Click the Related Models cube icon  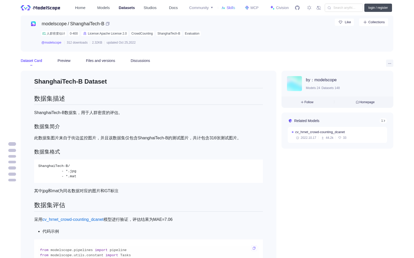[290, 121]
